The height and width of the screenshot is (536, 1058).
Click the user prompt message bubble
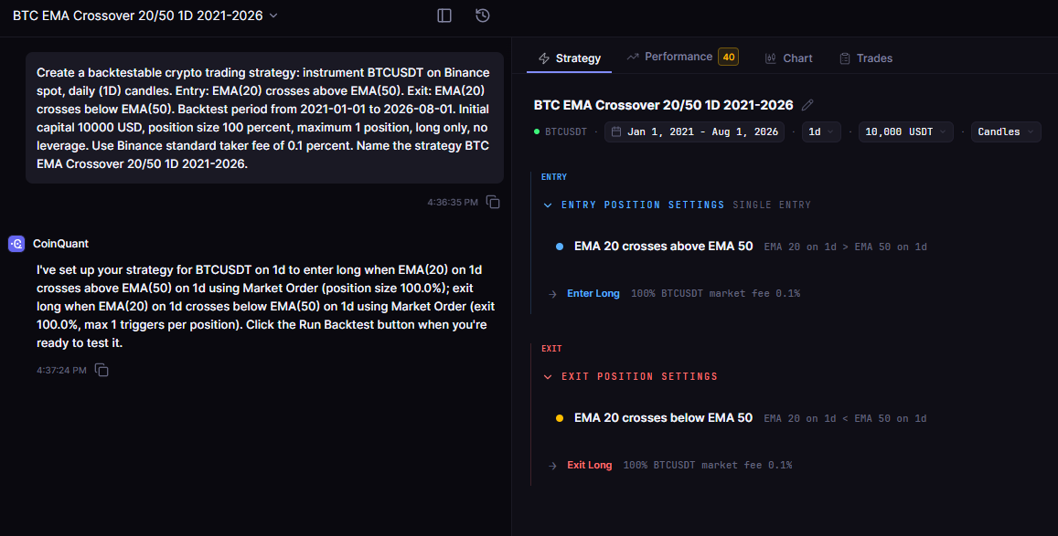tap(264, 118)
